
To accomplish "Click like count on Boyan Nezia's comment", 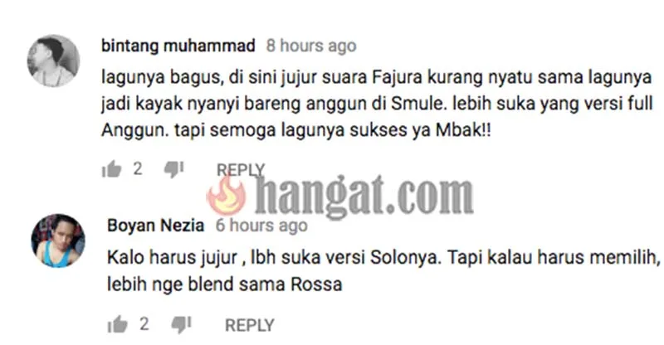I will coord(144,324).
